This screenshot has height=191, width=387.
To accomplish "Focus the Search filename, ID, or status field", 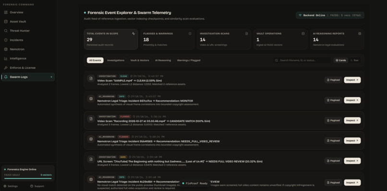I will (302, 60).
